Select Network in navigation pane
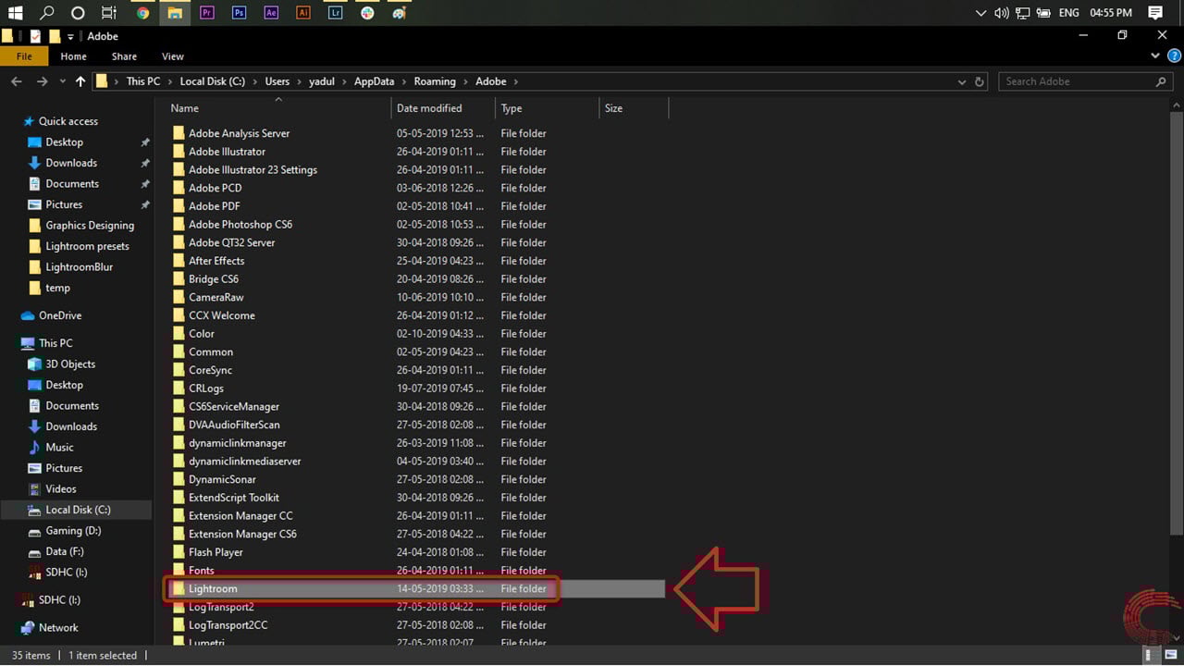 pyautogui.click(x=58, y=628)
